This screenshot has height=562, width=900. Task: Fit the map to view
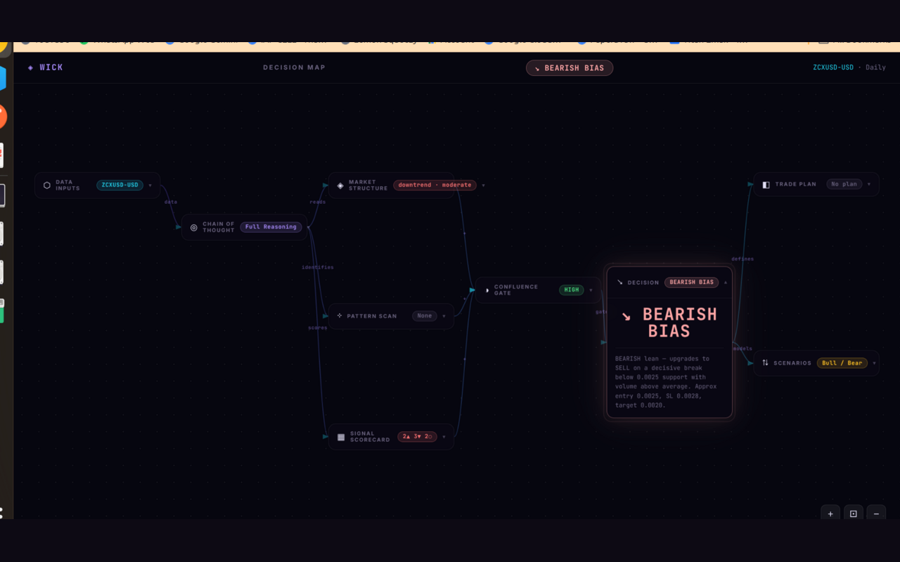click(854, 514)
